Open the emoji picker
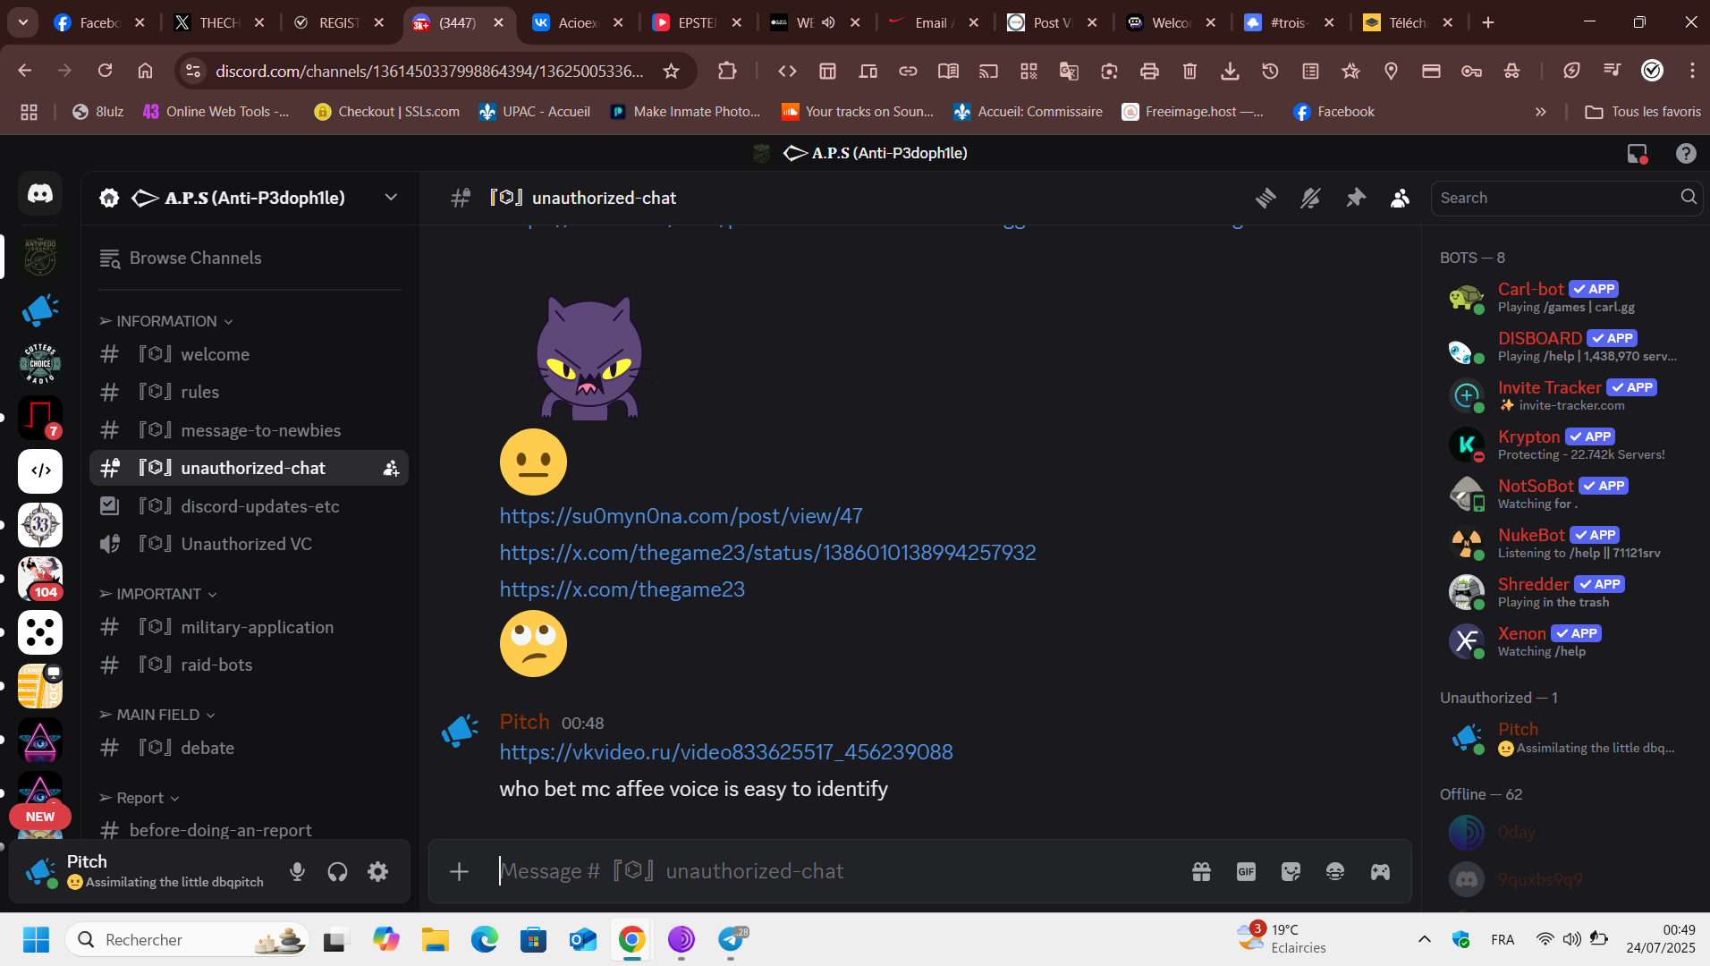 (x=1335, y=871)
